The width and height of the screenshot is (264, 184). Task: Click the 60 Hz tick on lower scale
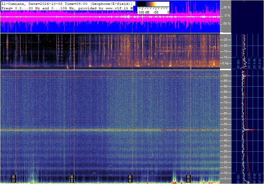225,119
